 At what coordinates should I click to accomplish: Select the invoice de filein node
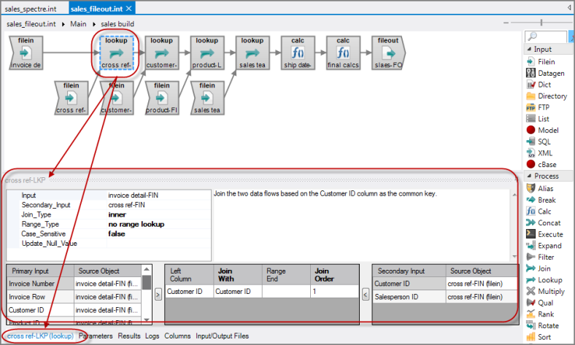point(26,53)
